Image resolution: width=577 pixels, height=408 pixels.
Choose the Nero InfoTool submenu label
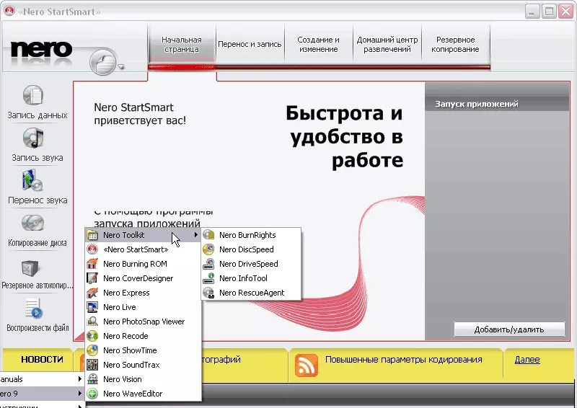tap(243, 278)
